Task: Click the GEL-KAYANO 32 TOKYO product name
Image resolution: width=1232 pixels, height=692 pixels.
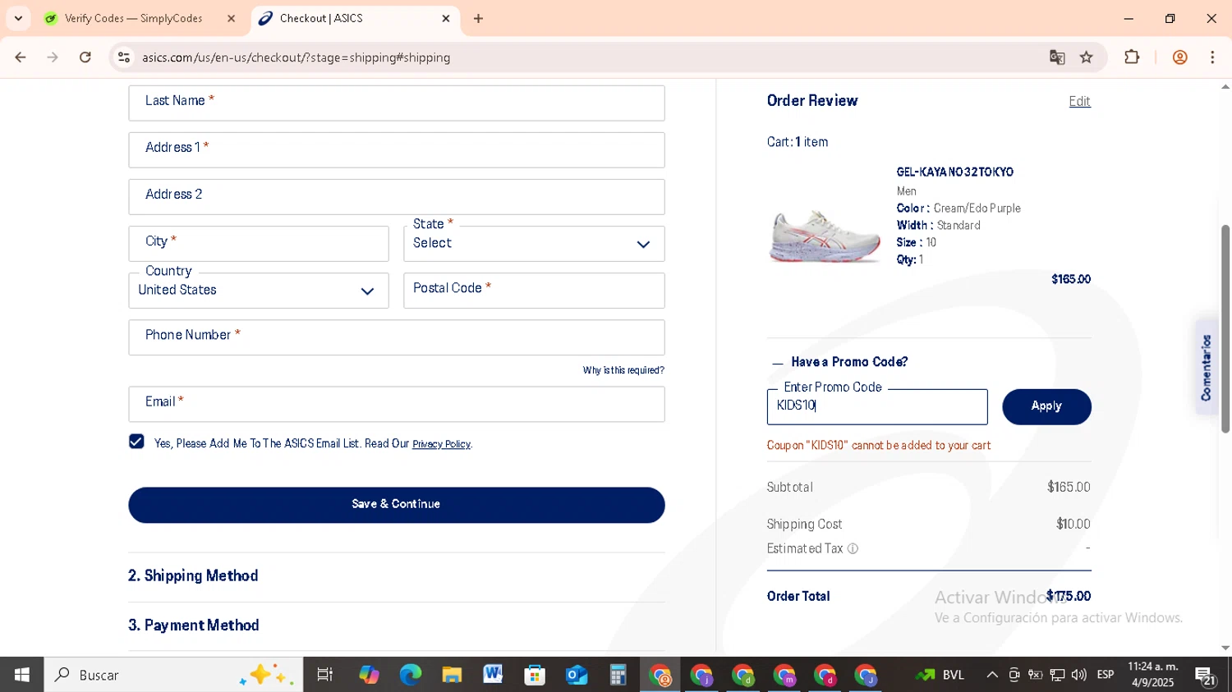Action: pos(954,172)
